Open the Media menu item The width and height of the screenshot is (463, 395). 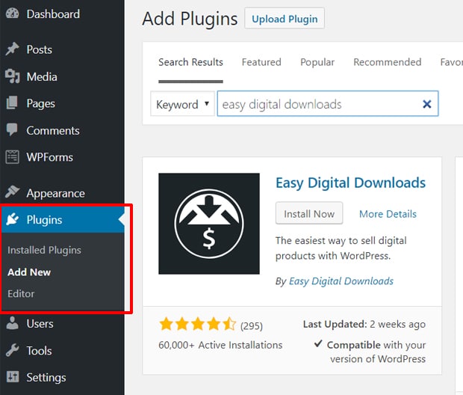pyautogui.click(x=62, y=76)
